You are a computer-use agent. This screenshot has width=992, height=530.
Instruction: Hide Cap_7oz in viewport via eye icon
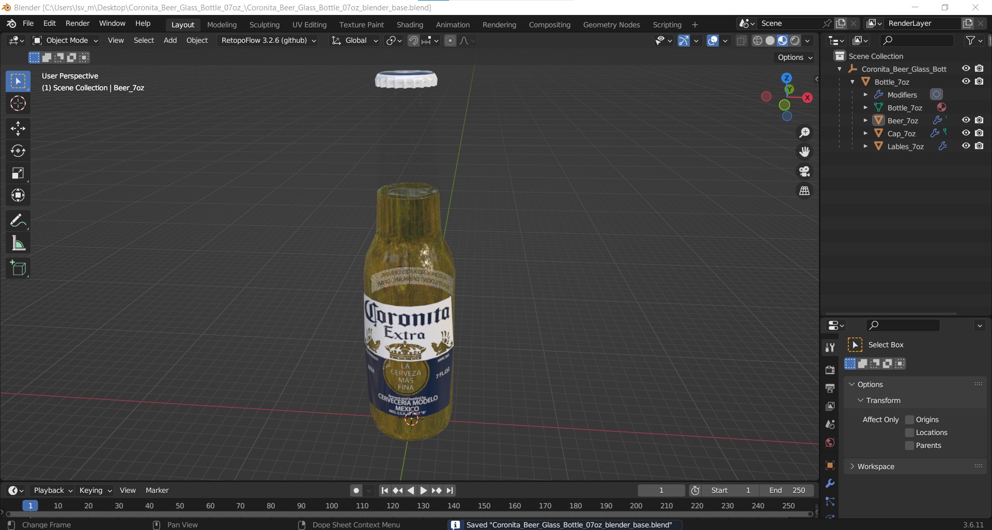click(966, 133)
